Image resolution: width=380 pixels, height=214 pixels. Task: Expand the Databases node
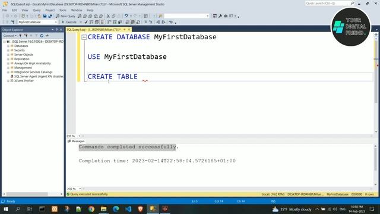8,46
